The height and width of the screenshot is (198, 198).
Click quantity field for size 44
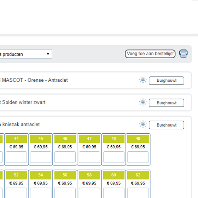coord(16,157)
